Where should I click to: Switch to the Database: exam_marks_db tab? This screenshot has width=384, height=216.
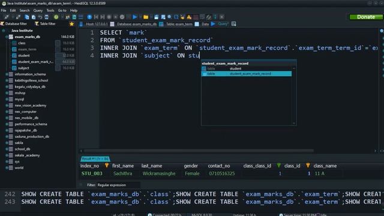134,24
